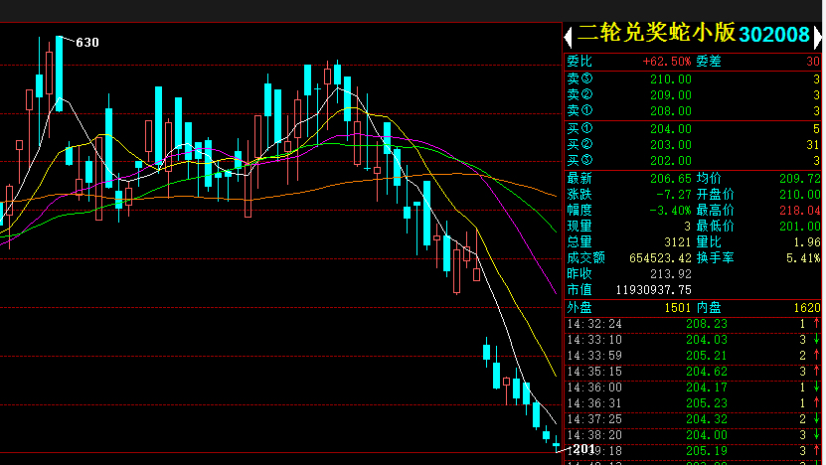The width and height of the screenshot is (826, 465).
Task: Click the 昨收 value 213.92
Action: (x=670, y=274)
